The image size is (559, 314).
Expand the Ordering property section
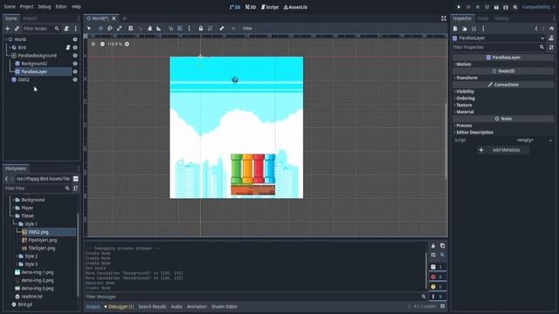pyautogui.click(x=465, y=99)
